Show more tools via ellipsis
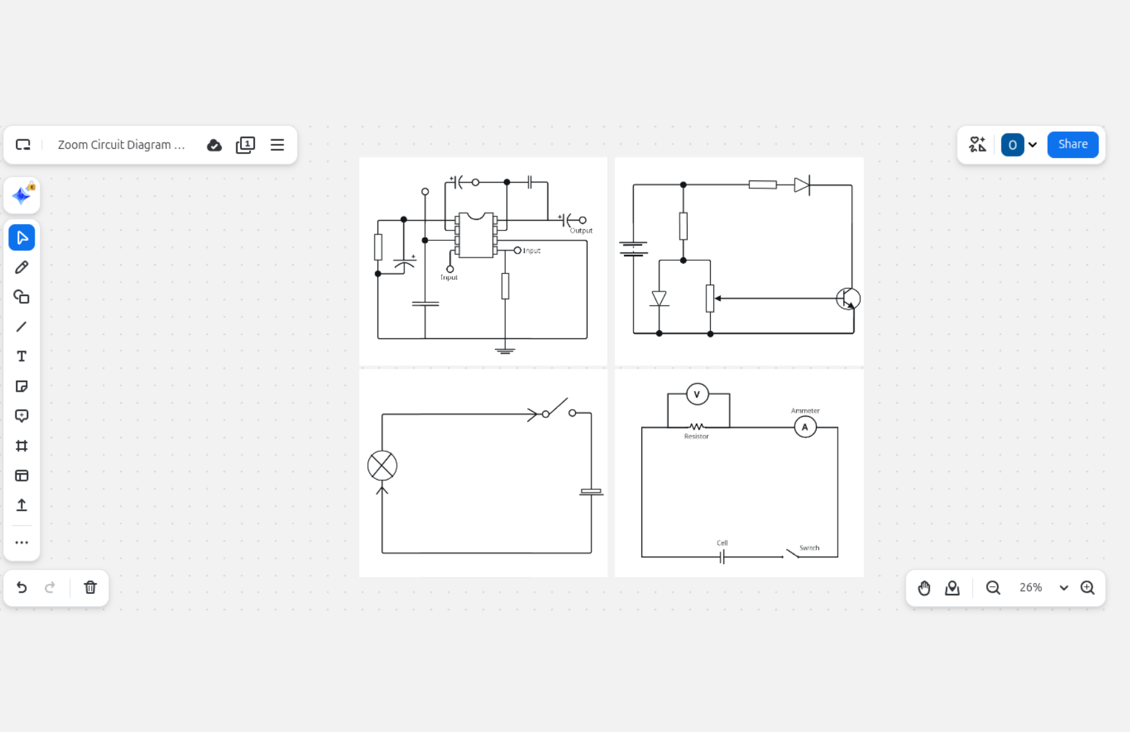The width and height of the screenshot is (1130, 732). [x=22, y=543]
